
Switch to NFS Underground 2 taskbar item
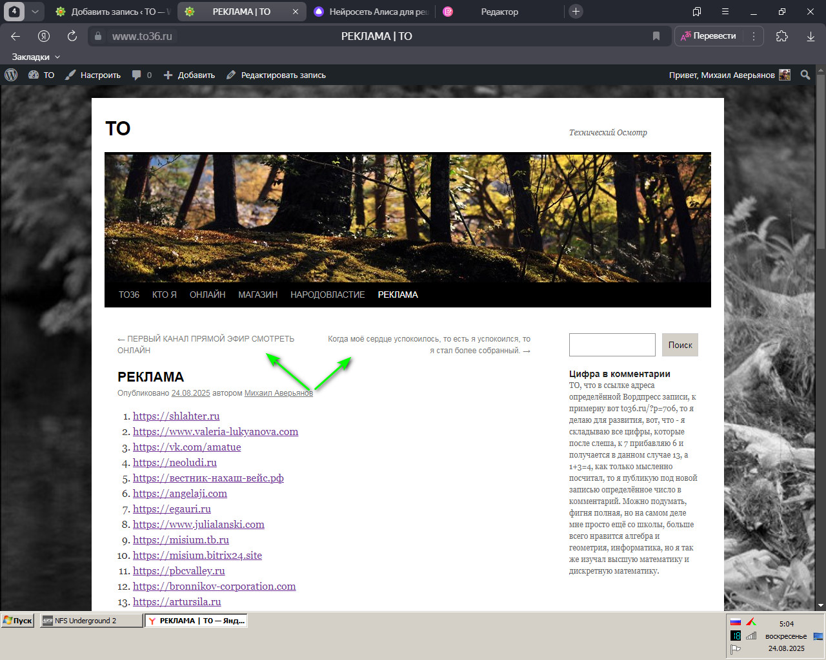click(91, 621)
